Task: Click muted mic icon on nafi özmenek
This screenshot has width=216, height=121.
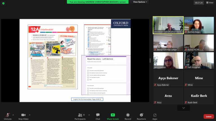Action: click(186, 67)
